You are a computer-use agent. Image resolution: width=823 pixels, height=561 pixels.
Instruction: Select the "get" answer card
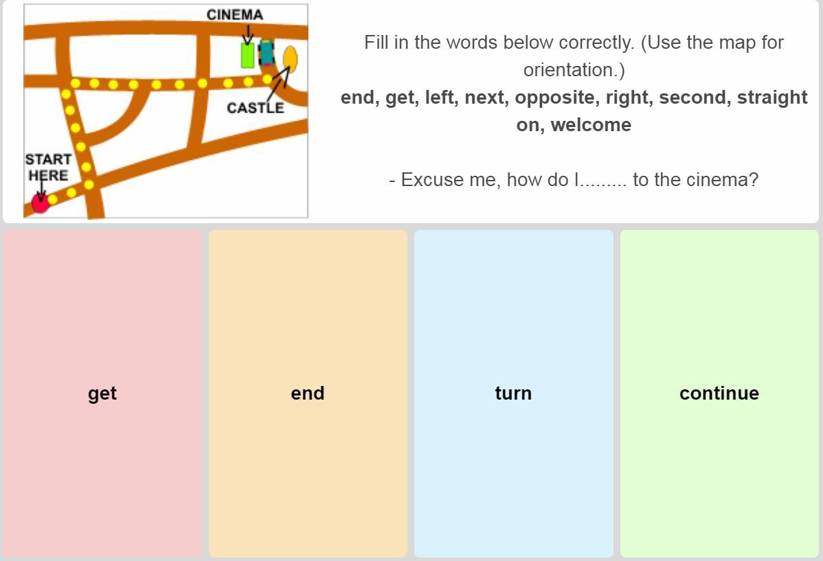tap(102, 393)
